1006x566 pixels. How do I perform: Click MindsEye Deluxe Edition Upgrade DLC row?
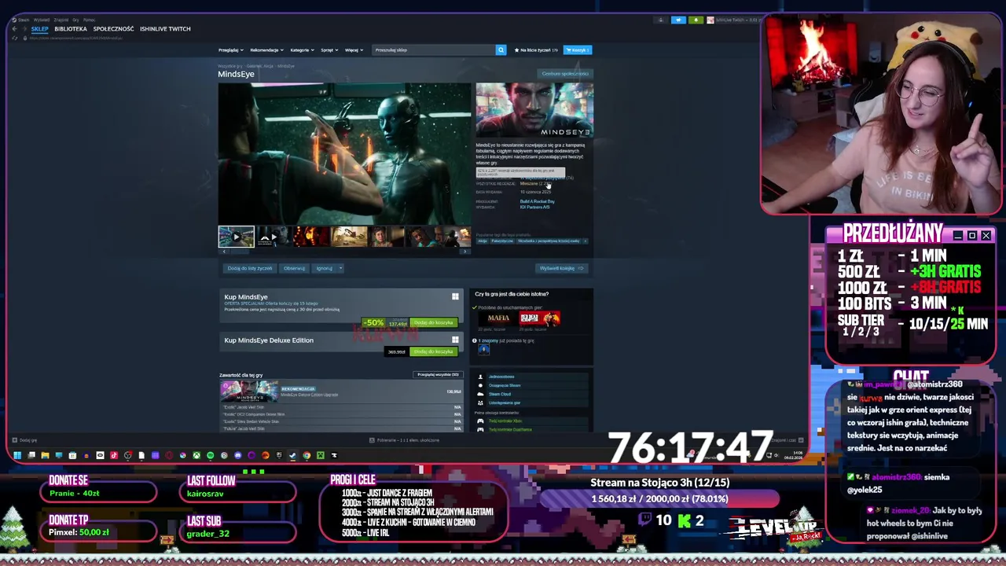340,391
